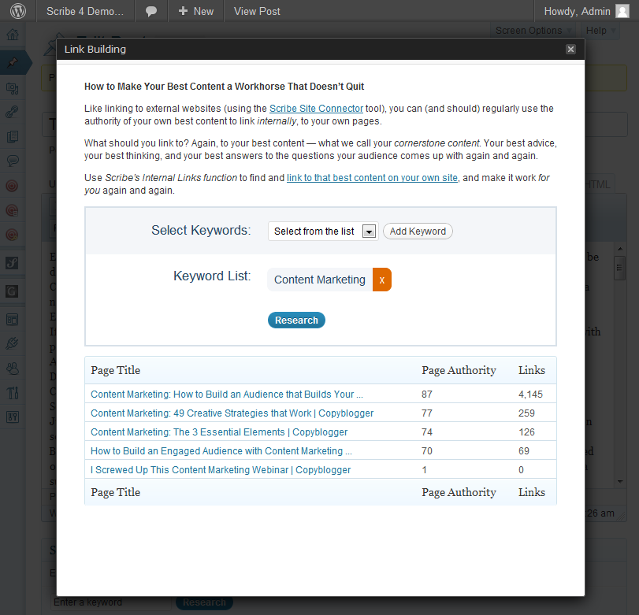
Task: Open I Screwed Up This Content Marketing Webinar result
Action: (x=221, y=469)
